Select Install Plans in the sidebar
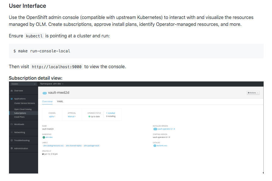 tap(19, 117)
